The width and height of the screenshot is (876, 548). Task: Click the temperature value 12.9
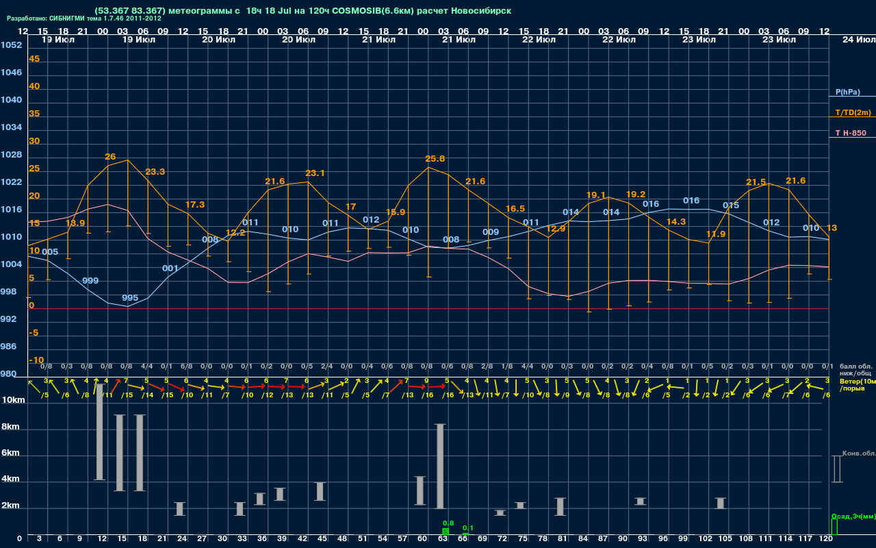click(556, 228)
